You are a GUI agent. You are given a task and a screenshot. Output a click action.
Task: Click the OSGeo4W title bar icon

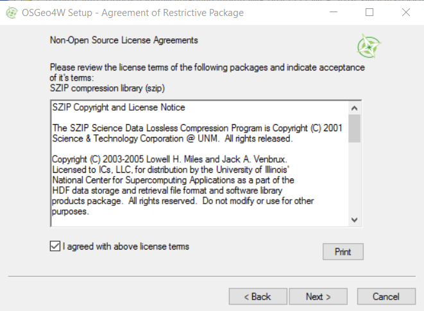click(x=12, y=13)
